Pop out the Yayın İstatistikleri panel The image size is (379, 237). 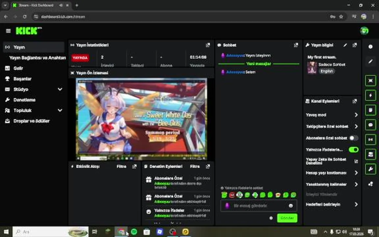(x=208, y=45)
